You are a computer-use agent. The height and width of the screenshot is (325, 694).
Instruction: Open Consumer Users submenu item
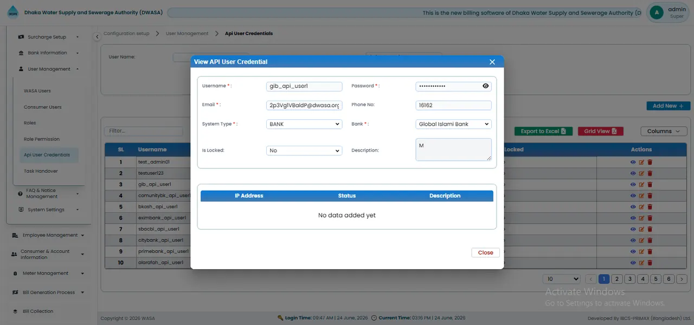43,107
